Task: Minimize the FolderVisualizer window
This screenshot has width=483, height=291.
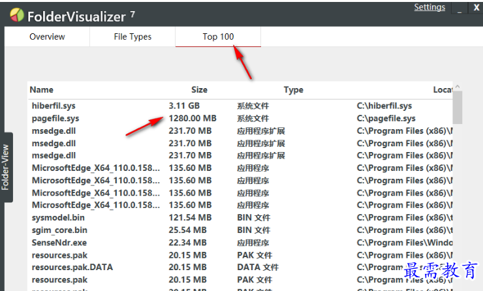Action: pyautogui.click(x=460, y=8)
